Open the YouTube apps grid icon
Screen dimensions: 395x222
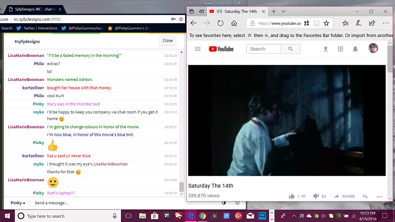(340, 49)
